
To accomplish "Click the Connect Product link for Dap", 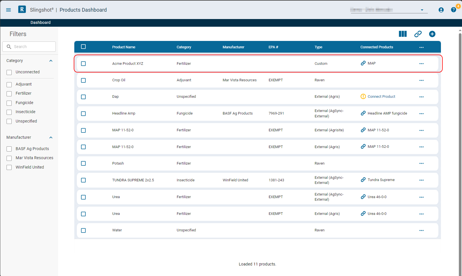I will pos(381,96).
